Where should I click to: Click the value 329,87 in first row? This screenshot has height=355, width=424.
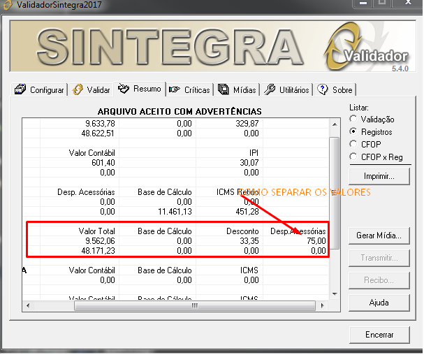[247, 124]
